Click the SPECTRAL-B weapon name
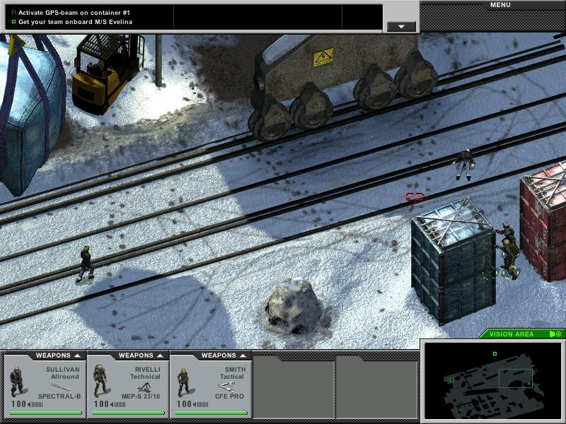The height and width of the screenshot is (424, 566). (x=59, y=396)
